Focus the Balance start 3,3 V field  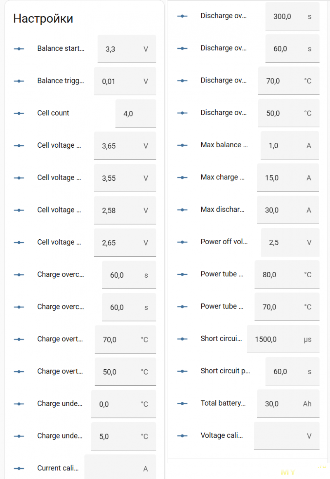click(122, 49)
